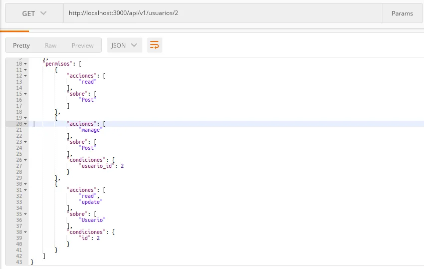Screen dimensions: 424x269
Task: Fold the condiciones object at line 38
Action: [x=25, y=232]
